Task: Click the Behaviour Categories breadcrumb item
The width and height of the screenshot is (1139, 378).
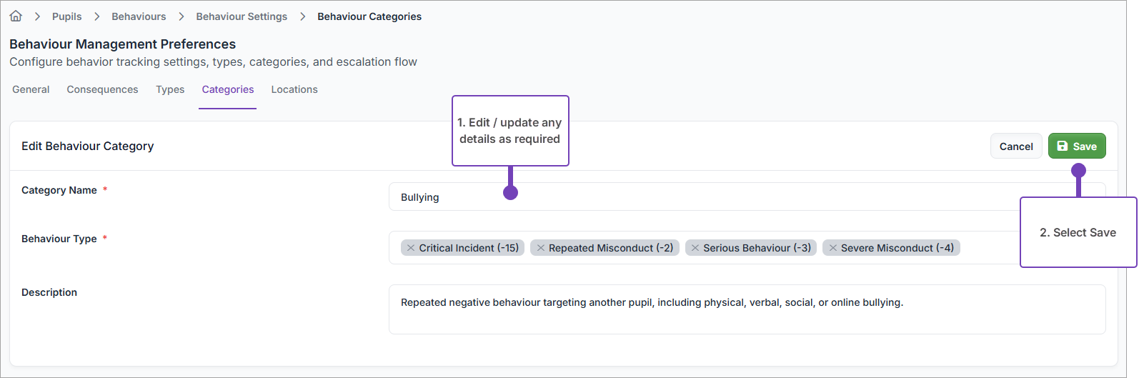Action: (x=369, y=16)
